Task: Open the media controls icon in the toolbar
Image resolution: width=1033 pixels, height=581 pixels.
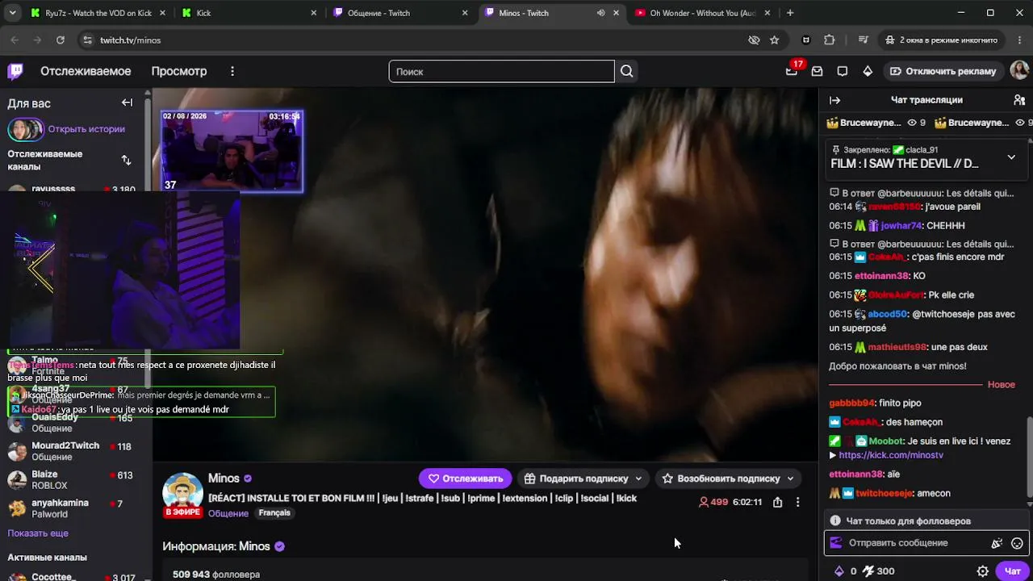Action: 863,40
